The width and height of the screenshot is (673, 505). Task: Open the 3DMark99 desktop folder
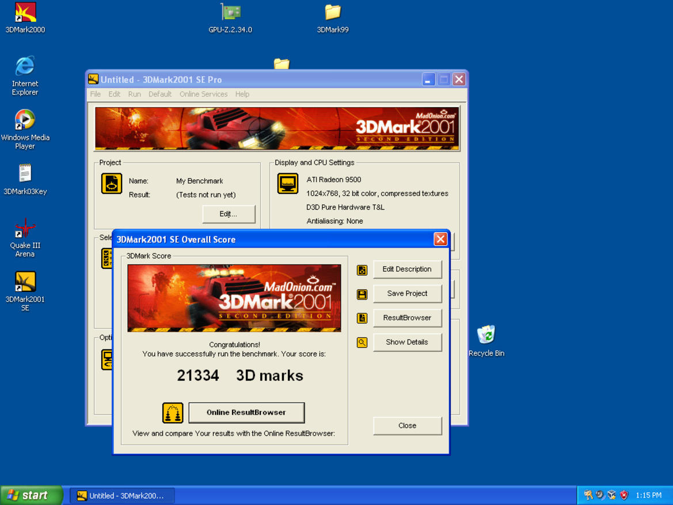coord(333,18)
